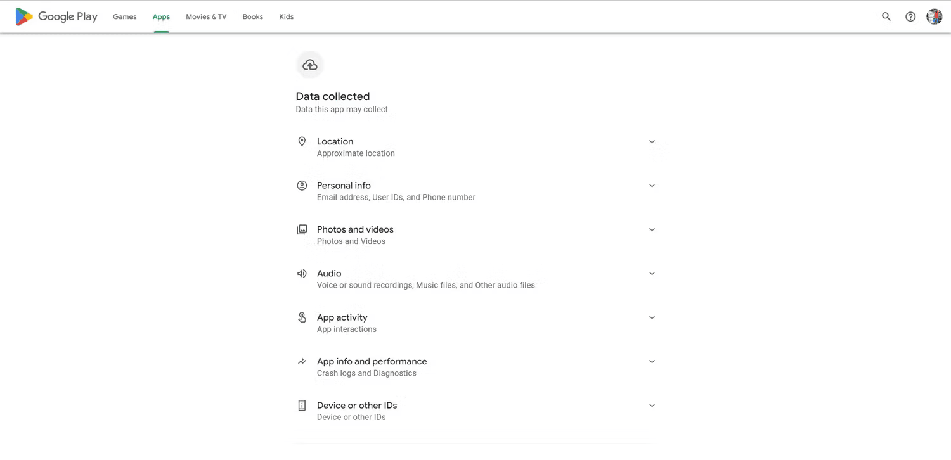The width and height of the screenshot is (951, 460).
Task: Click the Location pin icon
Action: coord(302,141)
